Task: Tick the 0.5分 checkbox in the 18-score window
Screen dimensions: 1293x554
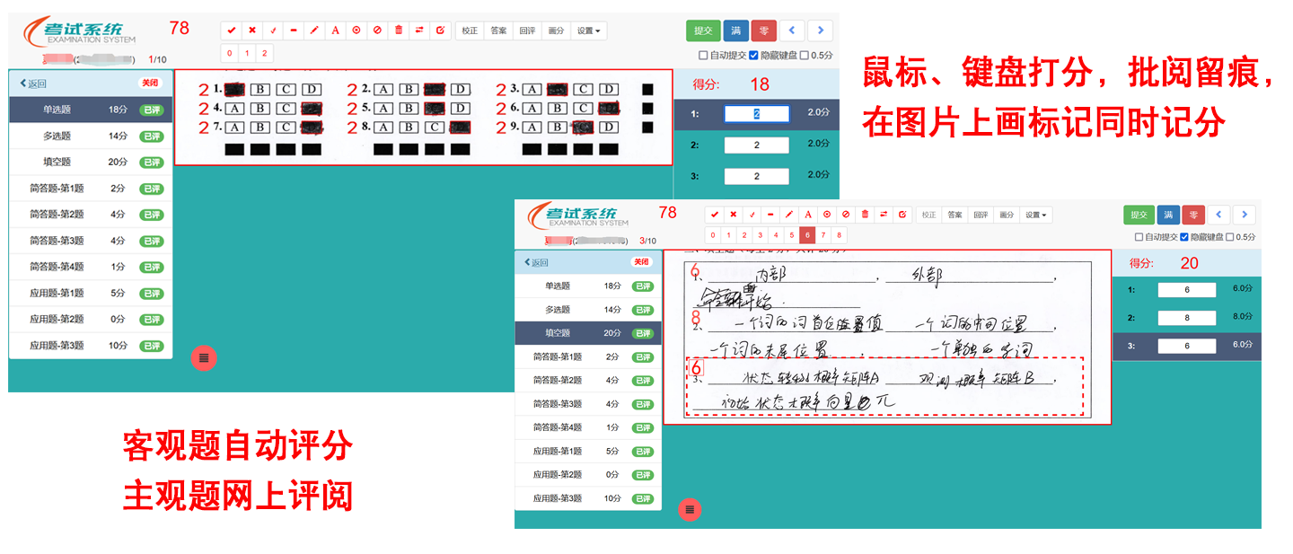Action: coord(805,55)
